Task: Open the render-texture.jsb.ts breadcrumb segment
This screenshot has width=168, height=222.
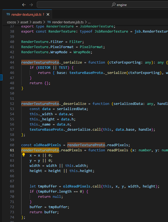Action: tap(68, 22)
